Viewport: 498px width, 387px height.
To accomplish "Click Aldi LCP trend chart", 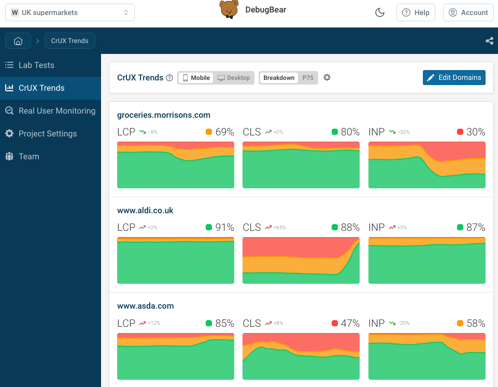I will tap(176, 260).
